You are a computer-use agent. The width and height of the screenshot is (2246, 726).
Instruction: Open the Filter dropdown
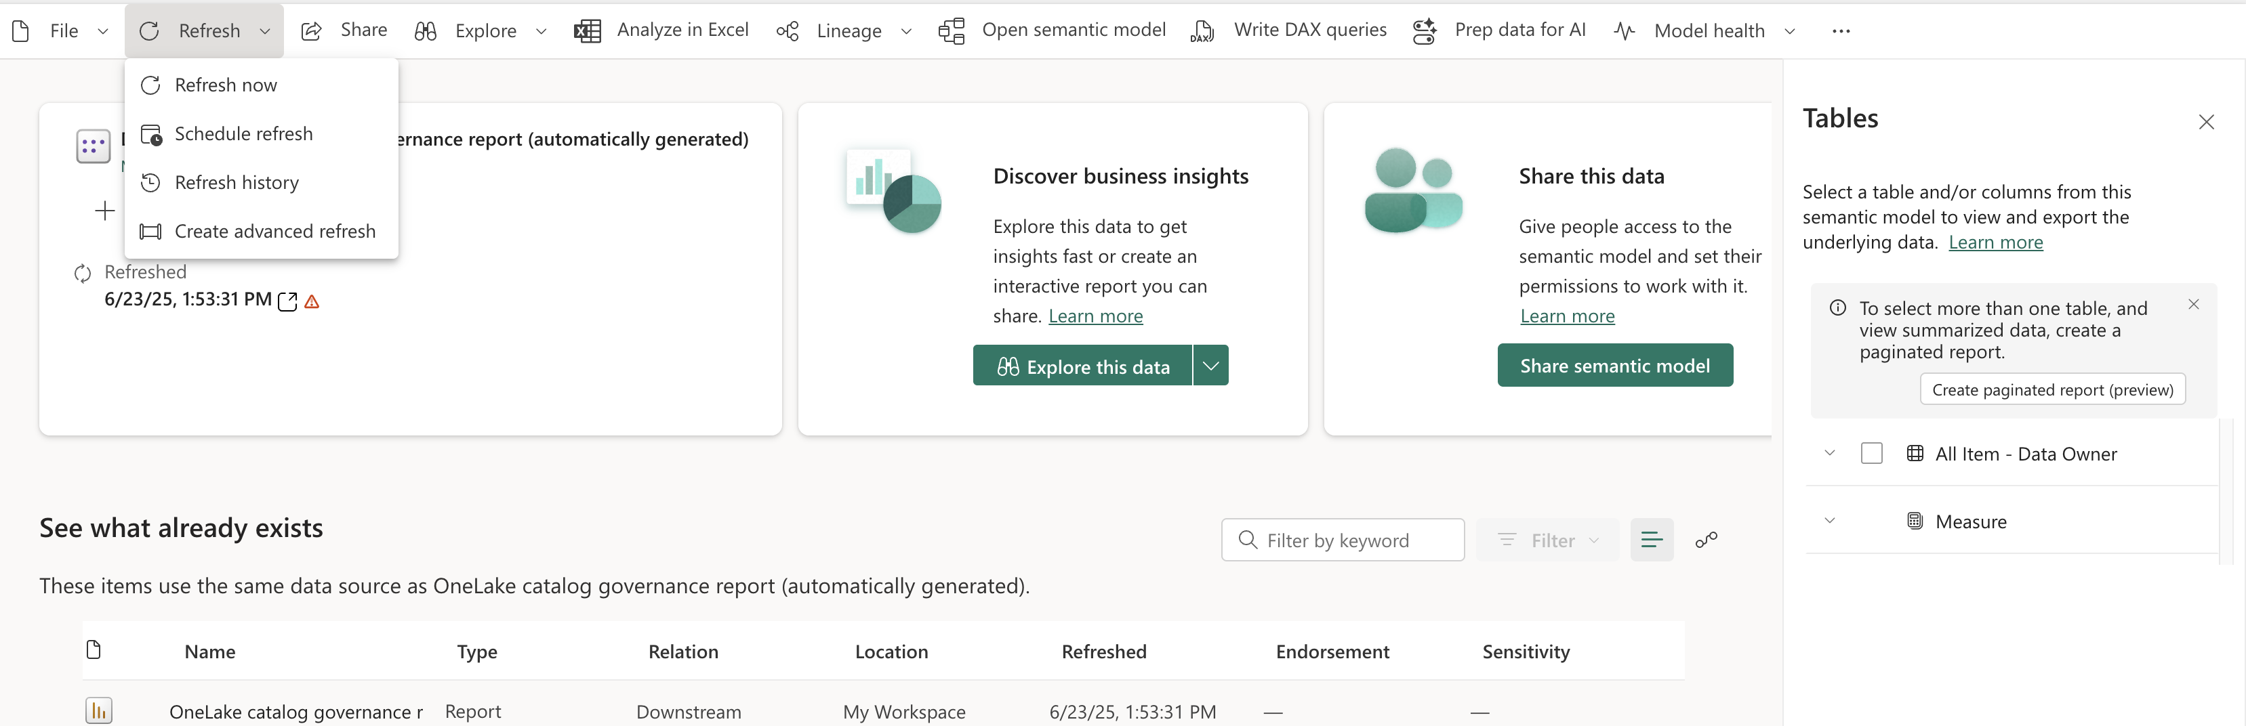click(1548, 540)
